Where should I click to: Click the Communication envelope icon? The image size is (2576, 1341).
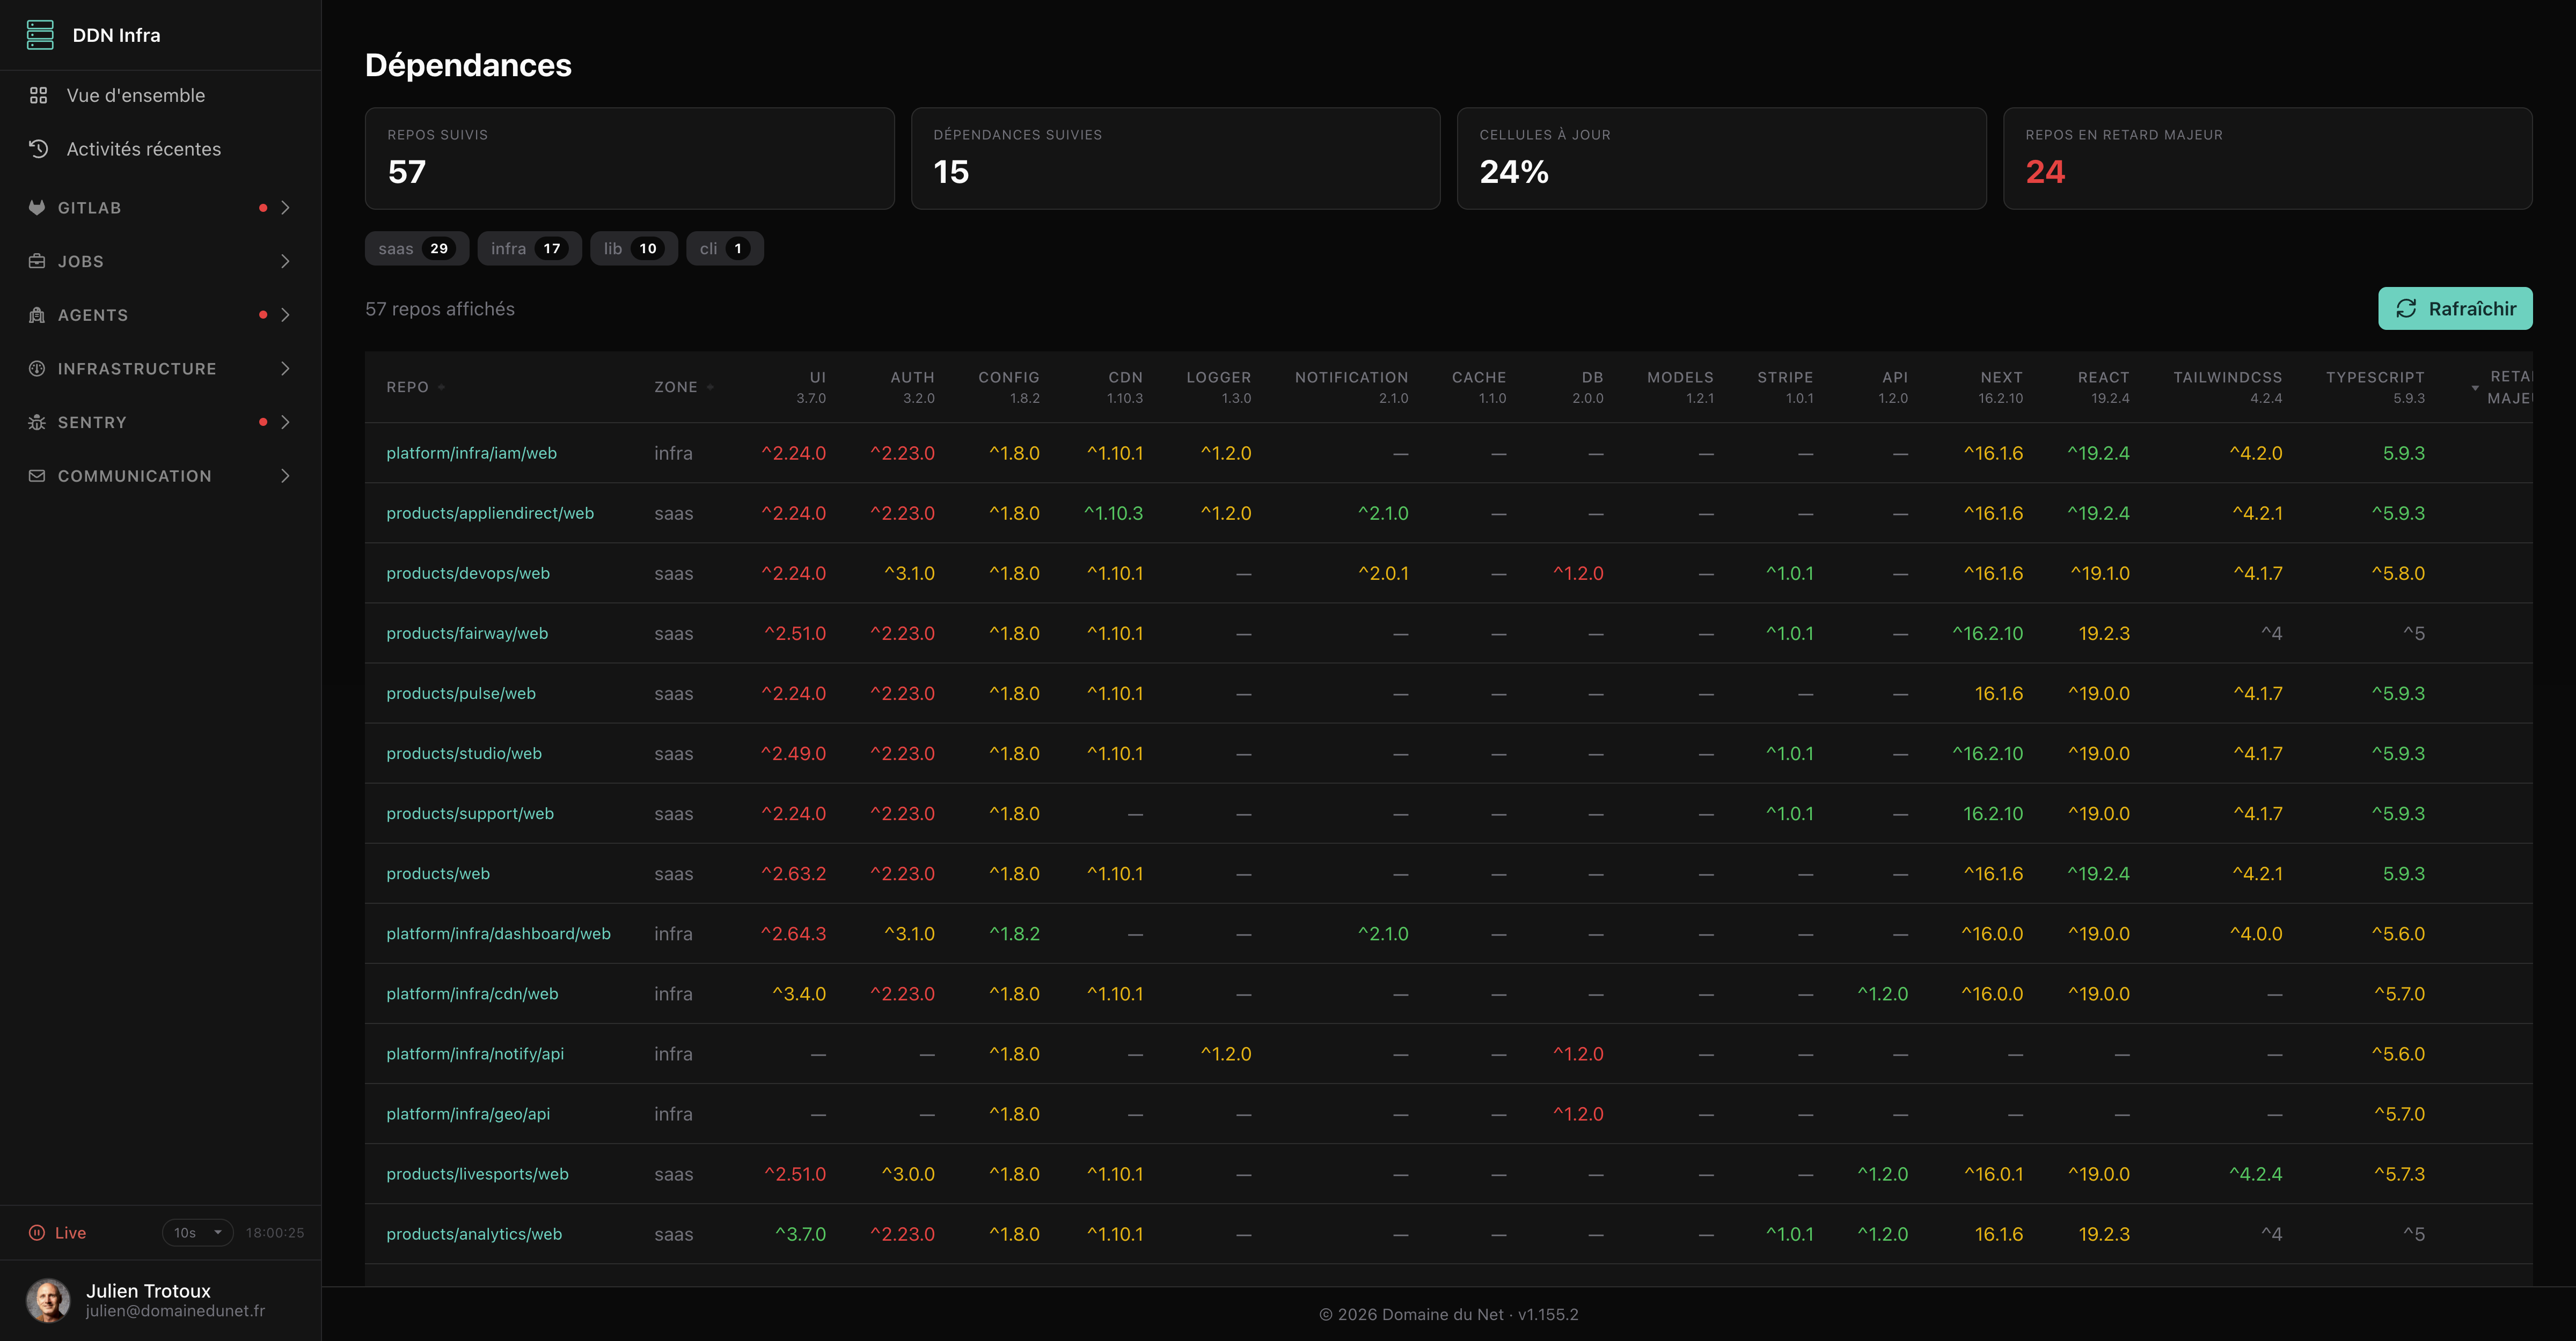click(37, 476)
